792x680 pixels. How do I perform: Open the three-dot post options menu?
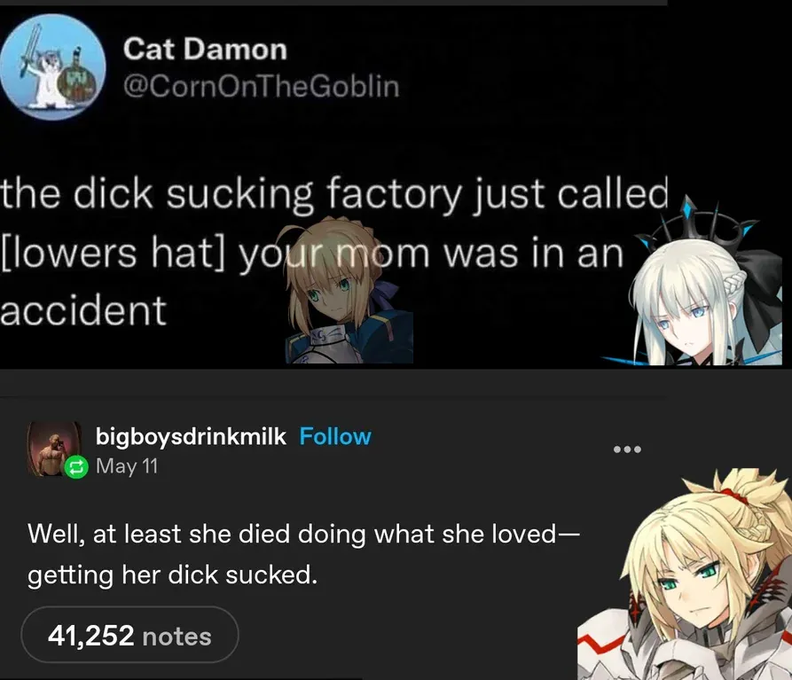click(627, 449)
